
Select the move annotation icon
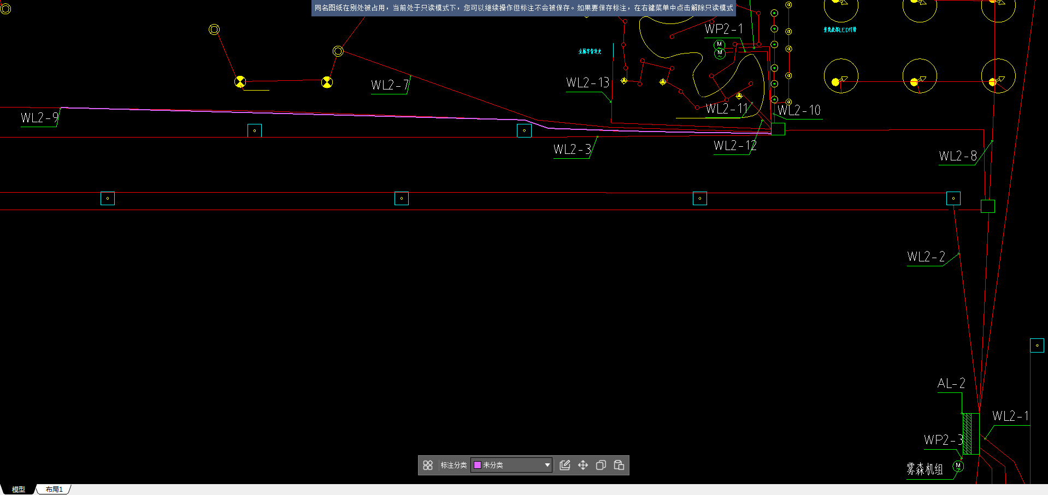[583, 465]
